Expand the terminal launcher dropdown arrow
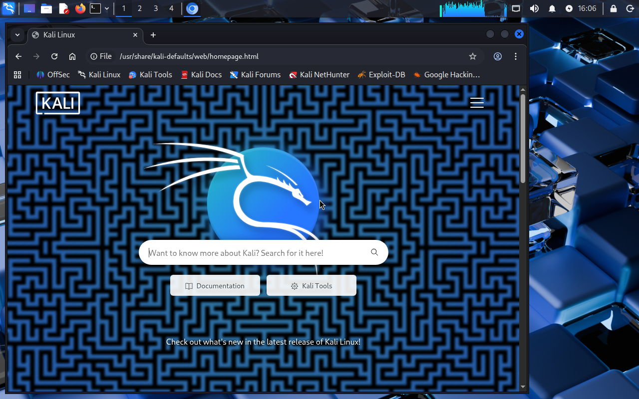 [107, 8]
